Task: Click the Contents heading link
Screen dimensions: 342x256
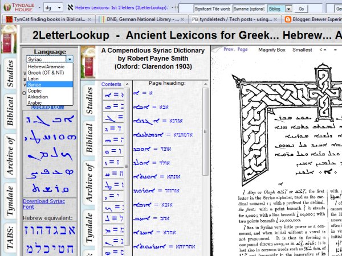Action: [111, 84]
